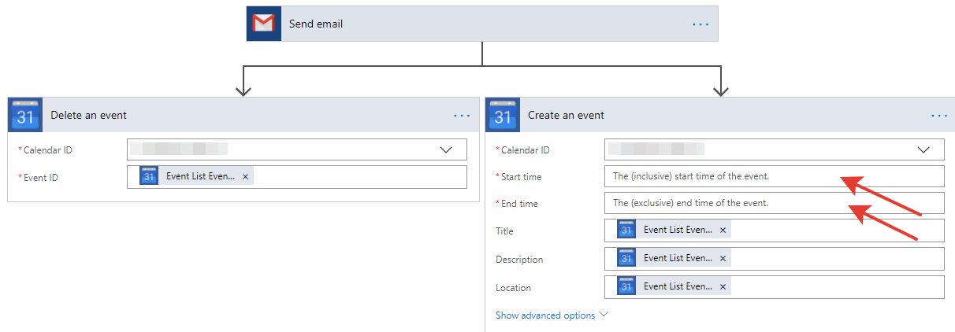
Task: Open Send email step options menu
Action: coord(700,24)
